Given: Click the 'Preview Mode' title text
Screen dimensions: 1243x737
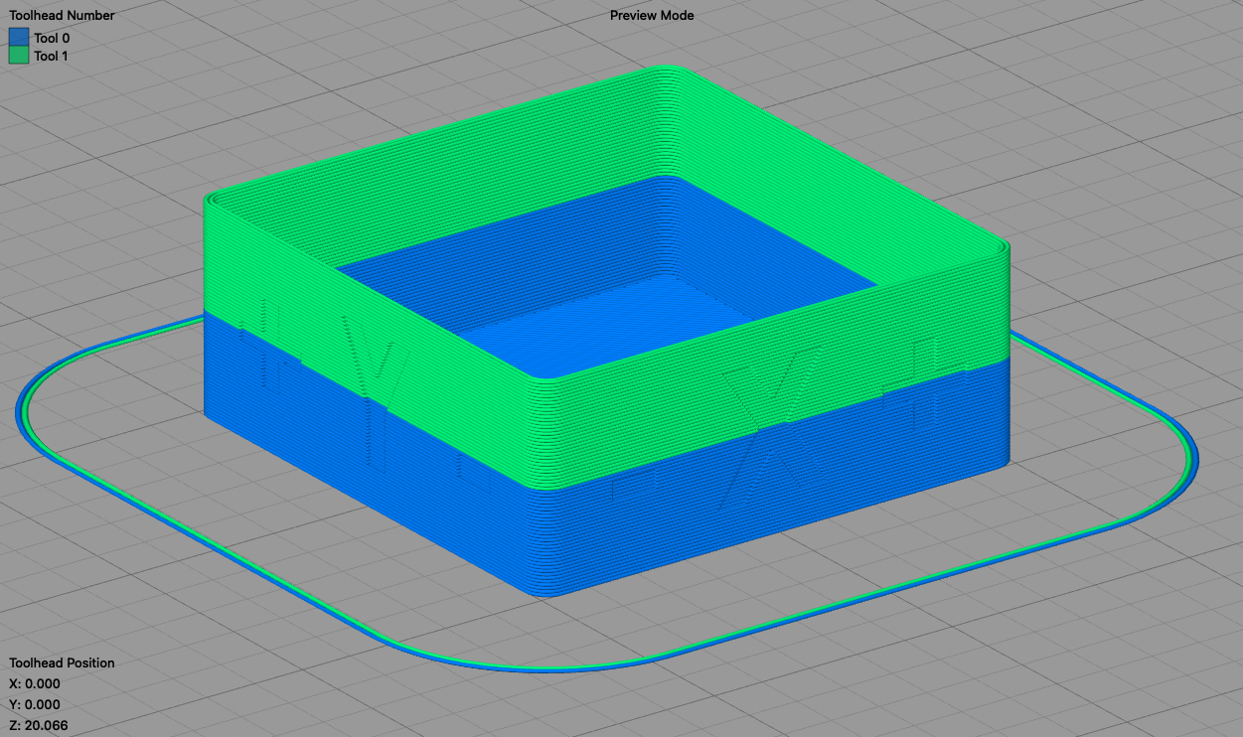Looking at the screenshot, I should pos(652,15).
